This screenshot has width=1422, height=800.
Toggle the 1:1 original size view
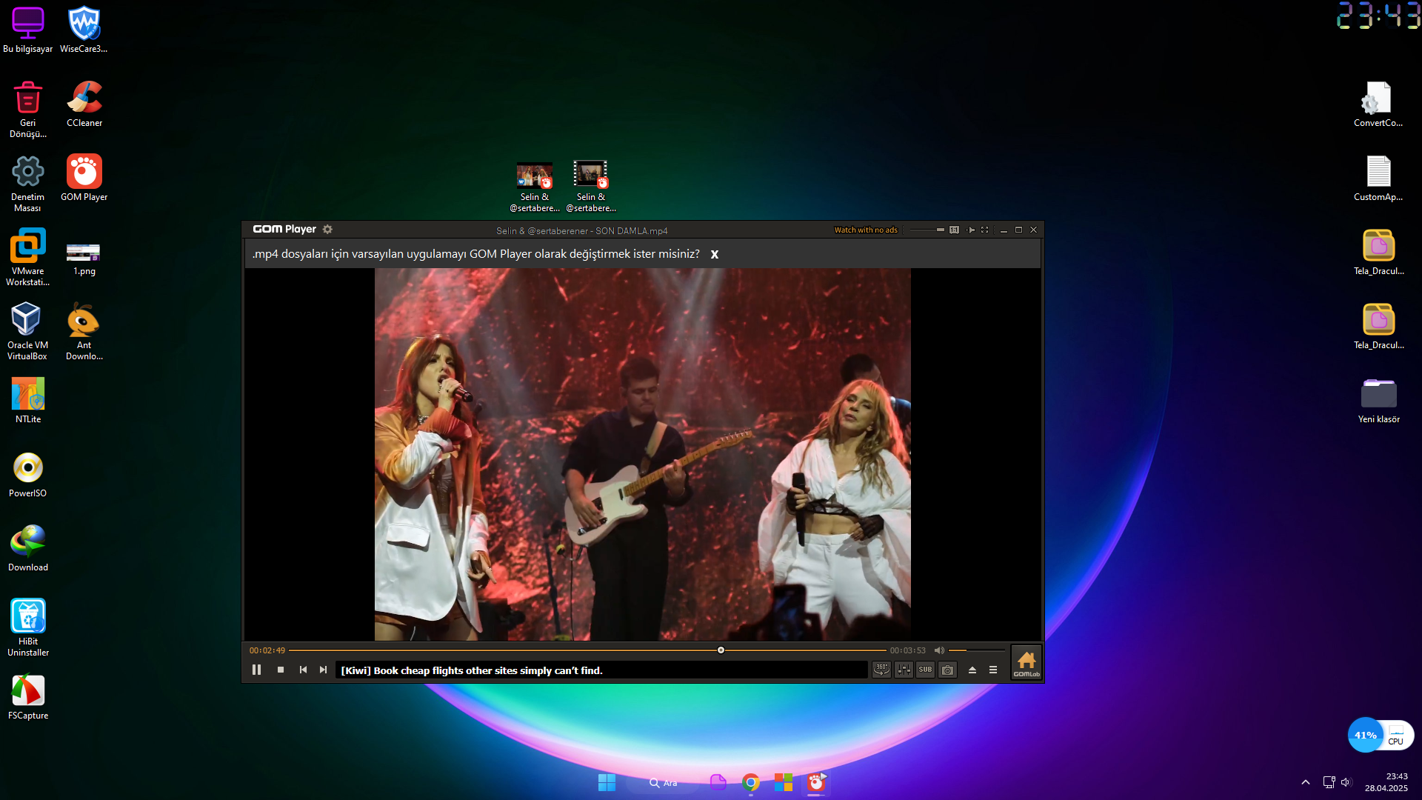click(x=954, y=230)
